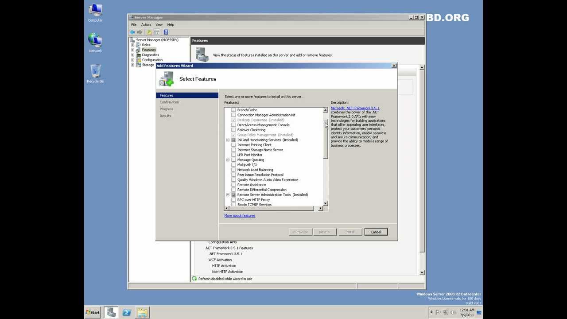Check the Remote Assistance checkbox
The width and height of the screenshot is (567, 319).
click(x=233, y=185)
